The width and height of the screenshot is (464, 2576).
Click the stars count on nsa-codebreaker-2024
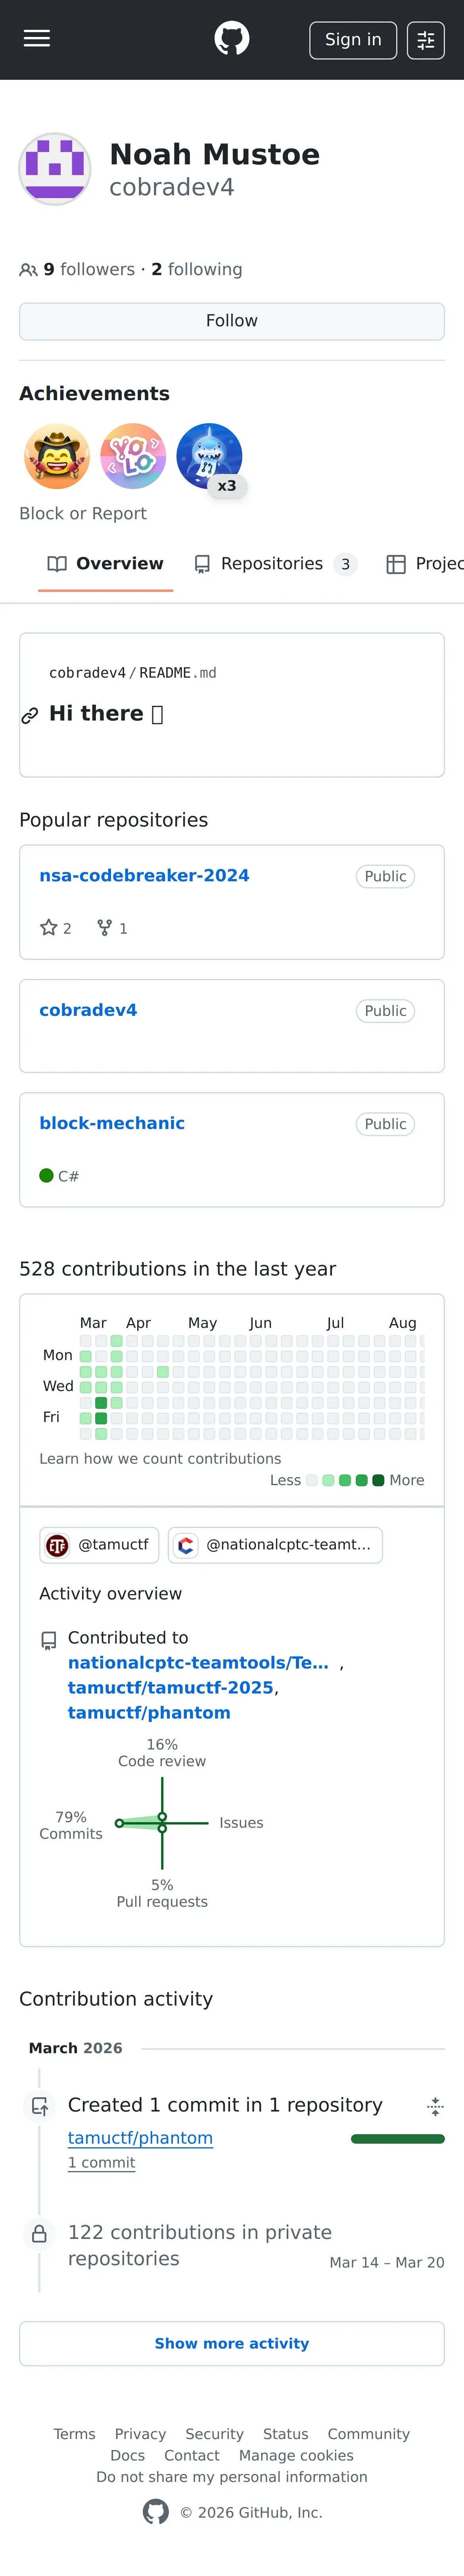pos(56,928)
